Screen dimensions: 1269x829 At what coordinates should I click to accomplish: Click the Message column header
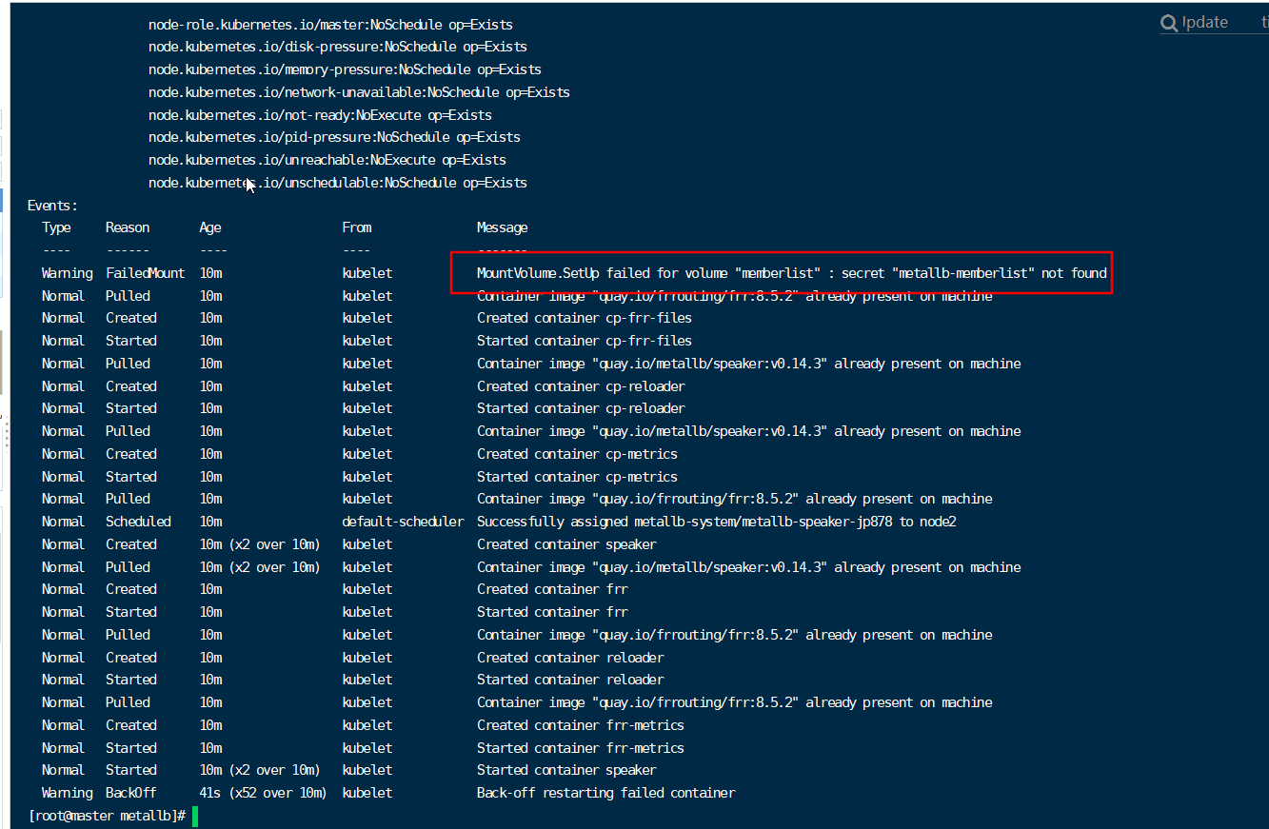[x=502, y=227]
